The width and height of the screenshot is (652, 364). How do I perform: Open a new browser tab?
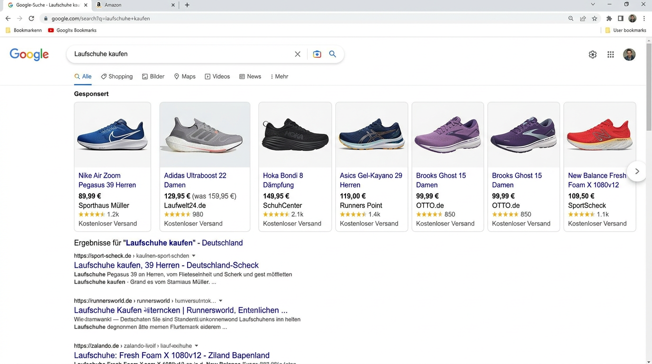click(x=187, y=5)
